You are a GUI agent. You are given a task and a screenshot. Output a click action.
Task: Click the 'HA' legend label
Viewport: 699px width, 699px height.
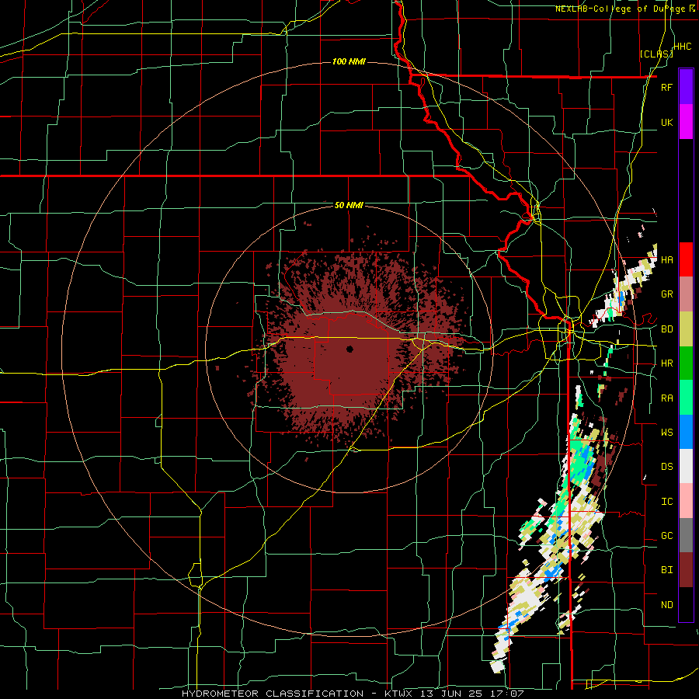[x=666, y=260]
